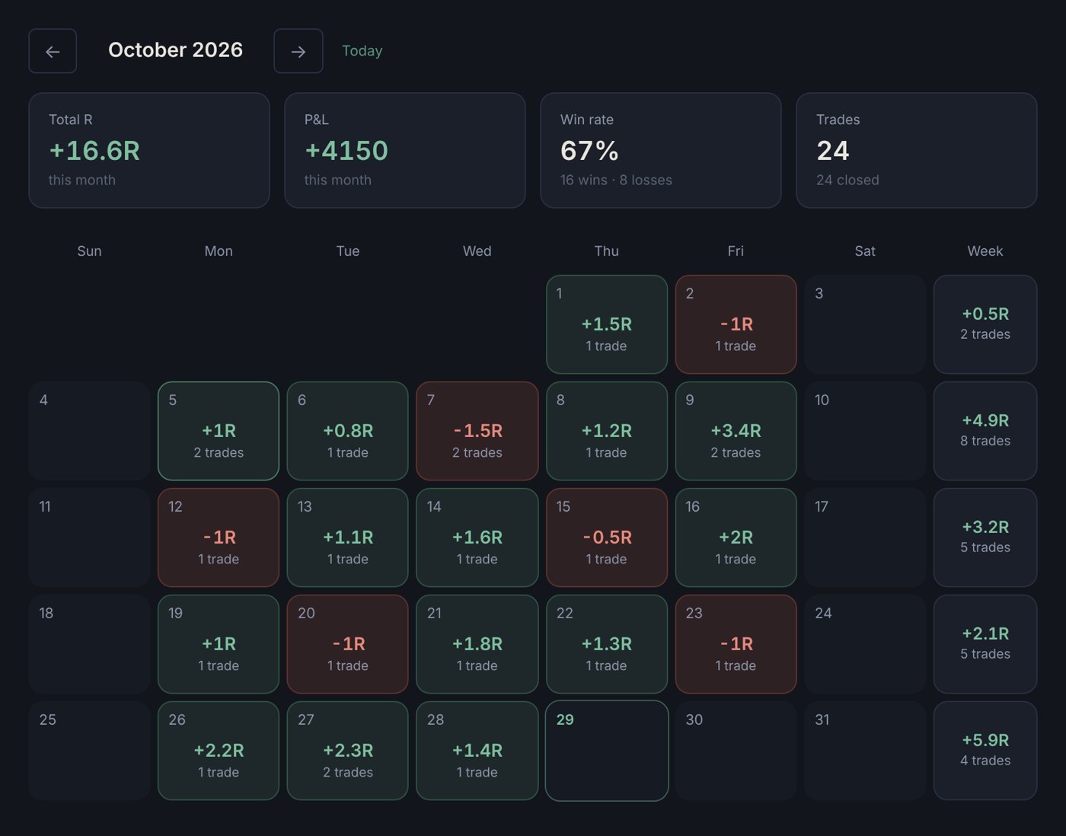Click the +4150 P&L value

pyautogui.click(x=346, y=151)
